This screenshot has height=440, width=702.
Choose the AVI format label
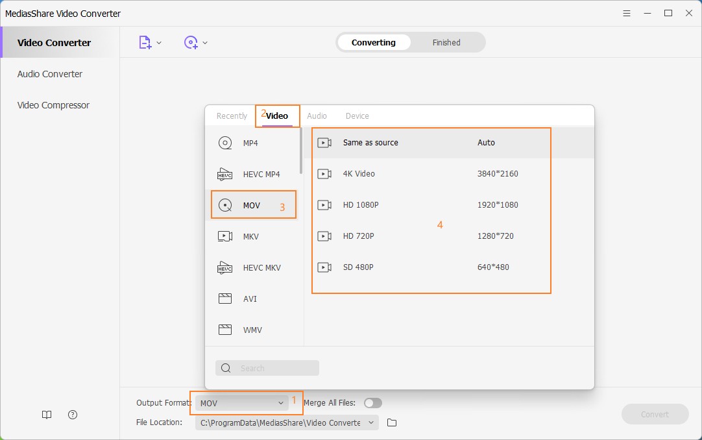250,299
